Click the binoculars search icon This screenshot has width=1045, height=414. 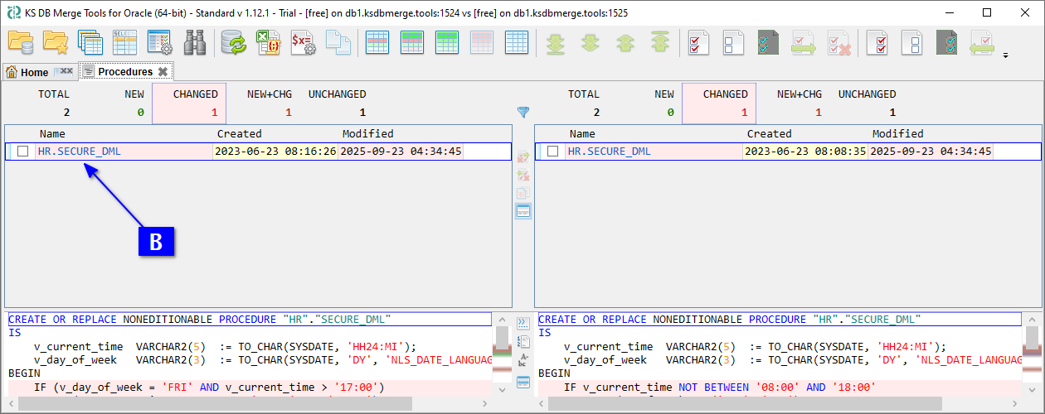(195, 42)
